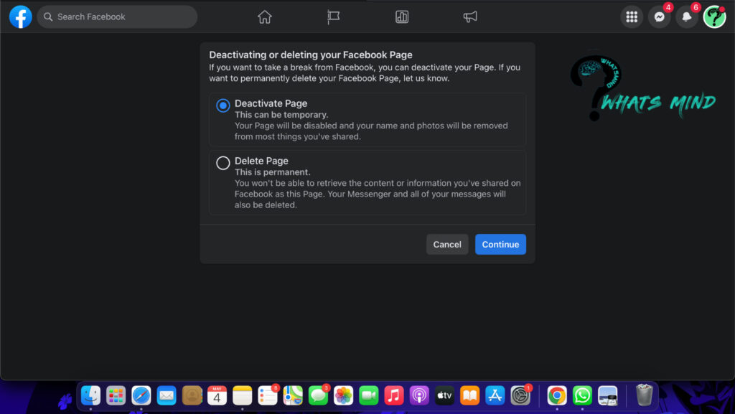Open Mail from the dock
The image size is (735, 414).
click(167, 396)
